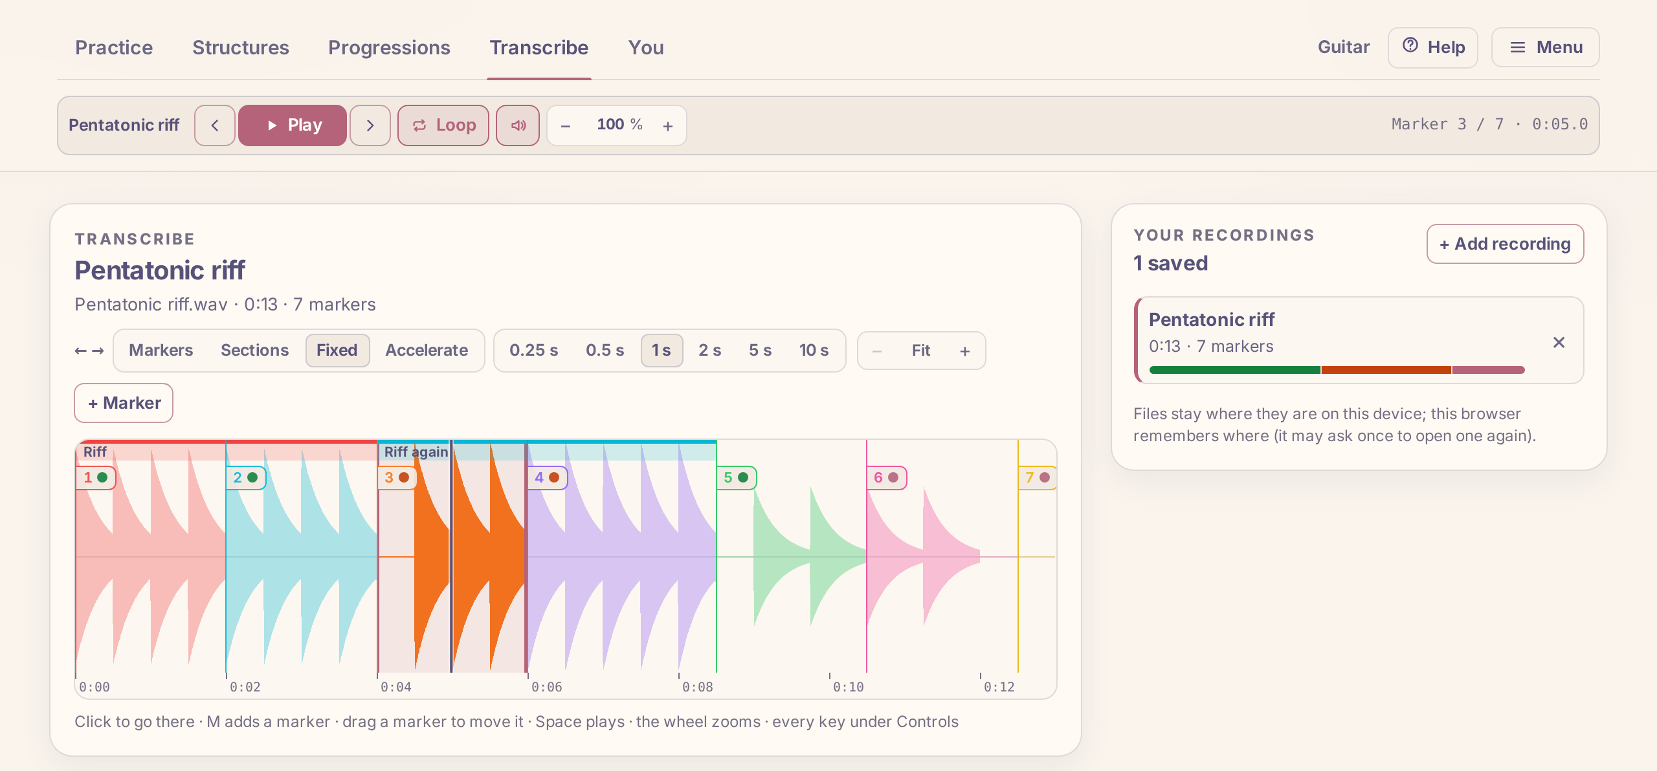Open the saved Pentatonic riff recording card
Image resolution: width=1657 pixels, height=771 pixels.
click(1359, 340)
